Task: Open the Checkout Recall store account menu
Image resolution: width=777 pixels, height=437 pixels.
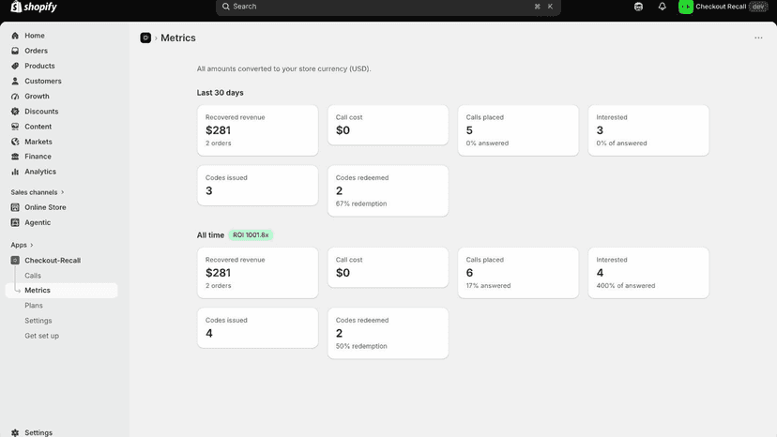Action: [x=723, y=7]
